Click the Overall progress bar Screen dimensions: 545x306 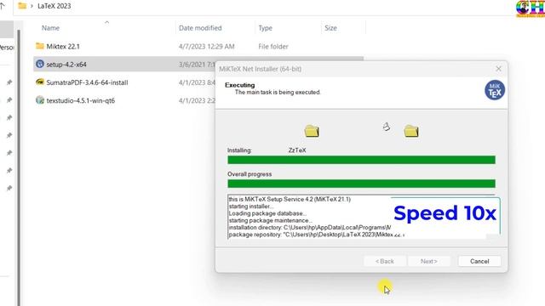click(361, 184)
